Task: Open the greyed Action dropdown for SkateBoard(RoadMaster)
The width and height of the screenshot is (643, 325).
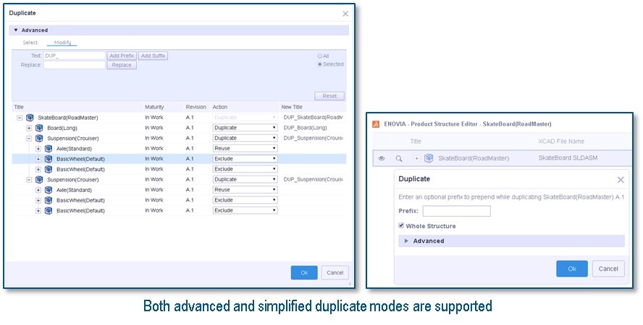Action: tap(245, 117)
